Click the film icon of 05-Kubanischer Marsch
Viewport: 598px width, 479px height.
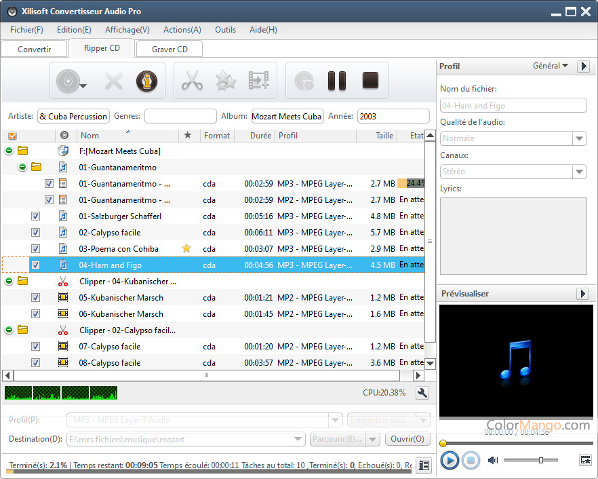63,297
